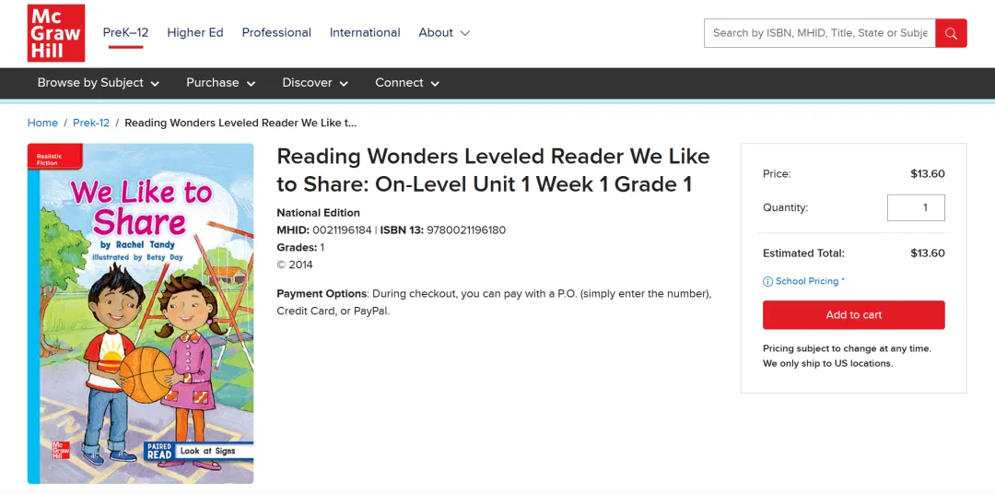
Task: Click the National Edition text
Action: (318, 213)
